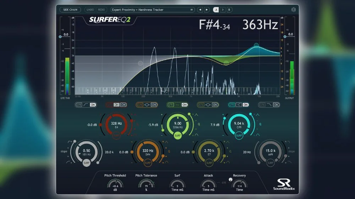
Task: Select low-pass shape icon of last band
Action: [269, 105]
